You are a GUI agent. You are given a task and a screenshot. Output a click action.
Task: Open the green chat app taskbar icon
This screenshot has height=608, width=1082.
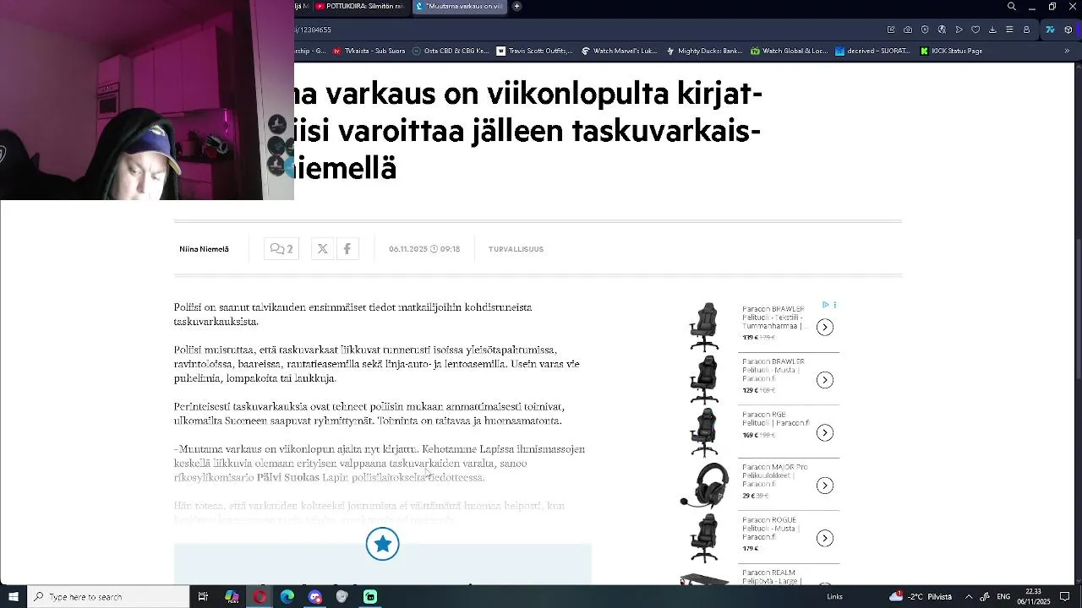click(370, 597)
